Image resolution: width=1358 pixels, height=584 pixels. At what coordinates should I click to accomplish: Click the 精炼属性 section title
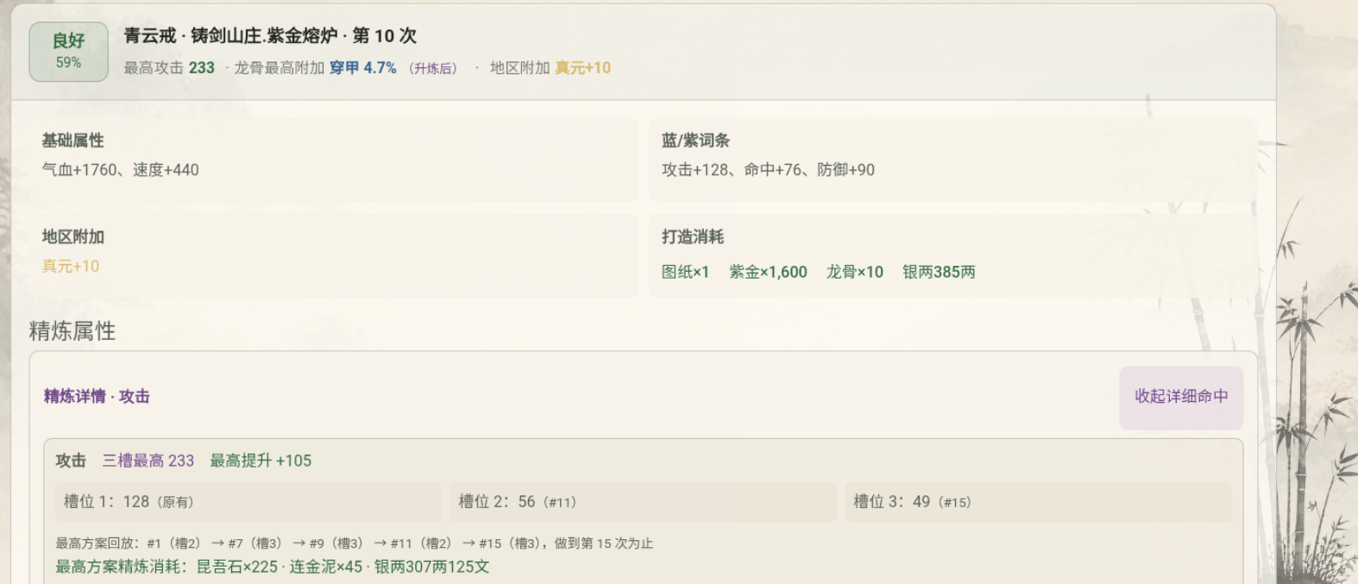72,331
